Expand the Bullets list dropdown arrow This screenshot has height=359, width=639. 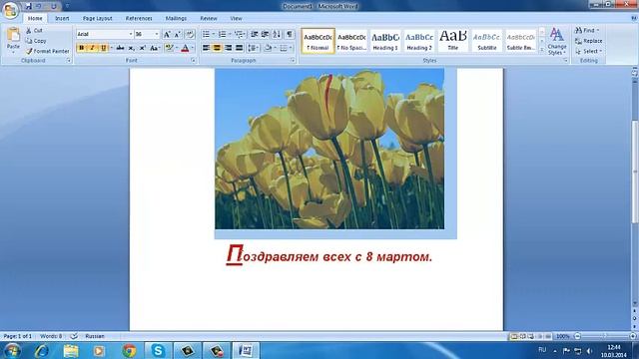pyautogui.click(x=214, y=34)
